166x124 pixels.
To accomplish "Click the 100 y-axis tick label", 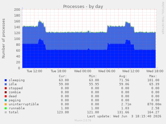I will 17,39.
